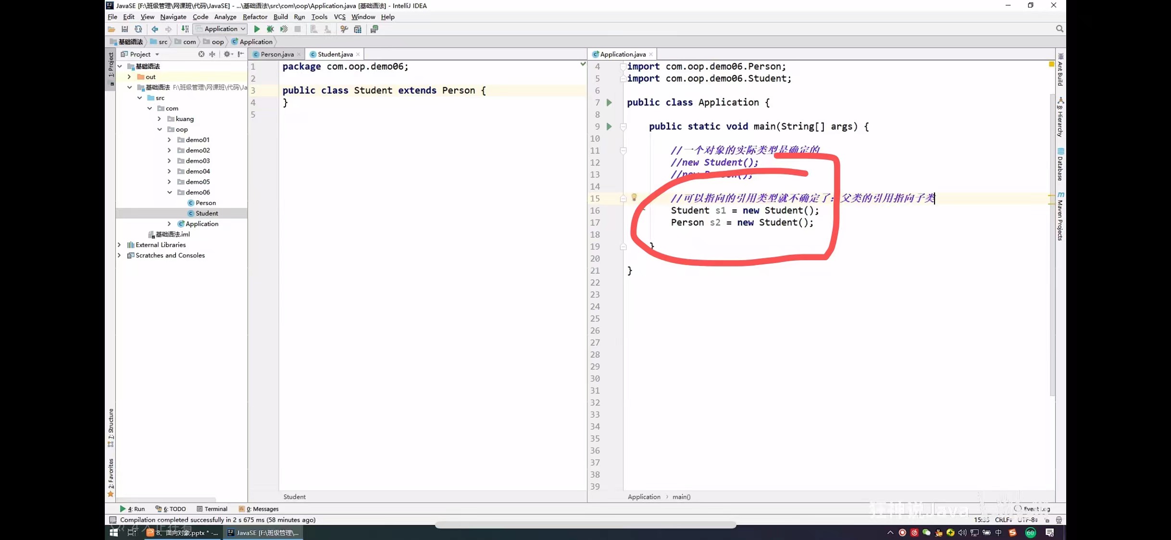Toggle the Project tool window stripe button
Image resolution: width=1171 pixels, height=540 pixels.
pyautogui.click(x=111, y=65)
